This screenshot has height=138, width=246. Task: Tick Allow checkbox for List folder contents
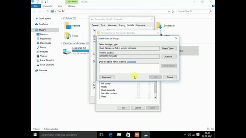point(138,93)
